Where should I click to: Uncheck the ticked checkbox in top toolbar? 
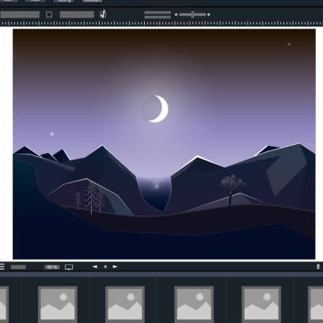103,14
